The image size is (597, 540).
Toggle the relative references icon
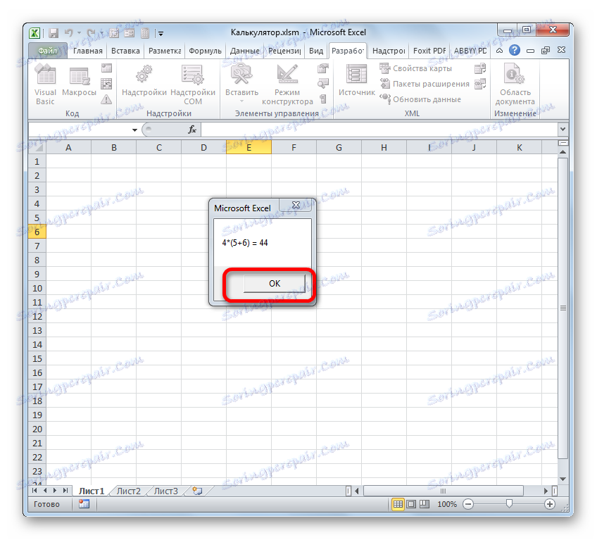[106, 83]
